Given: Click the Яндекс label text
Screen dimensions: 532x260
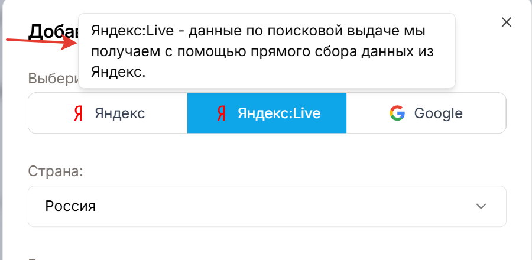Looking at the screenshot, I should tap(120, 113).
